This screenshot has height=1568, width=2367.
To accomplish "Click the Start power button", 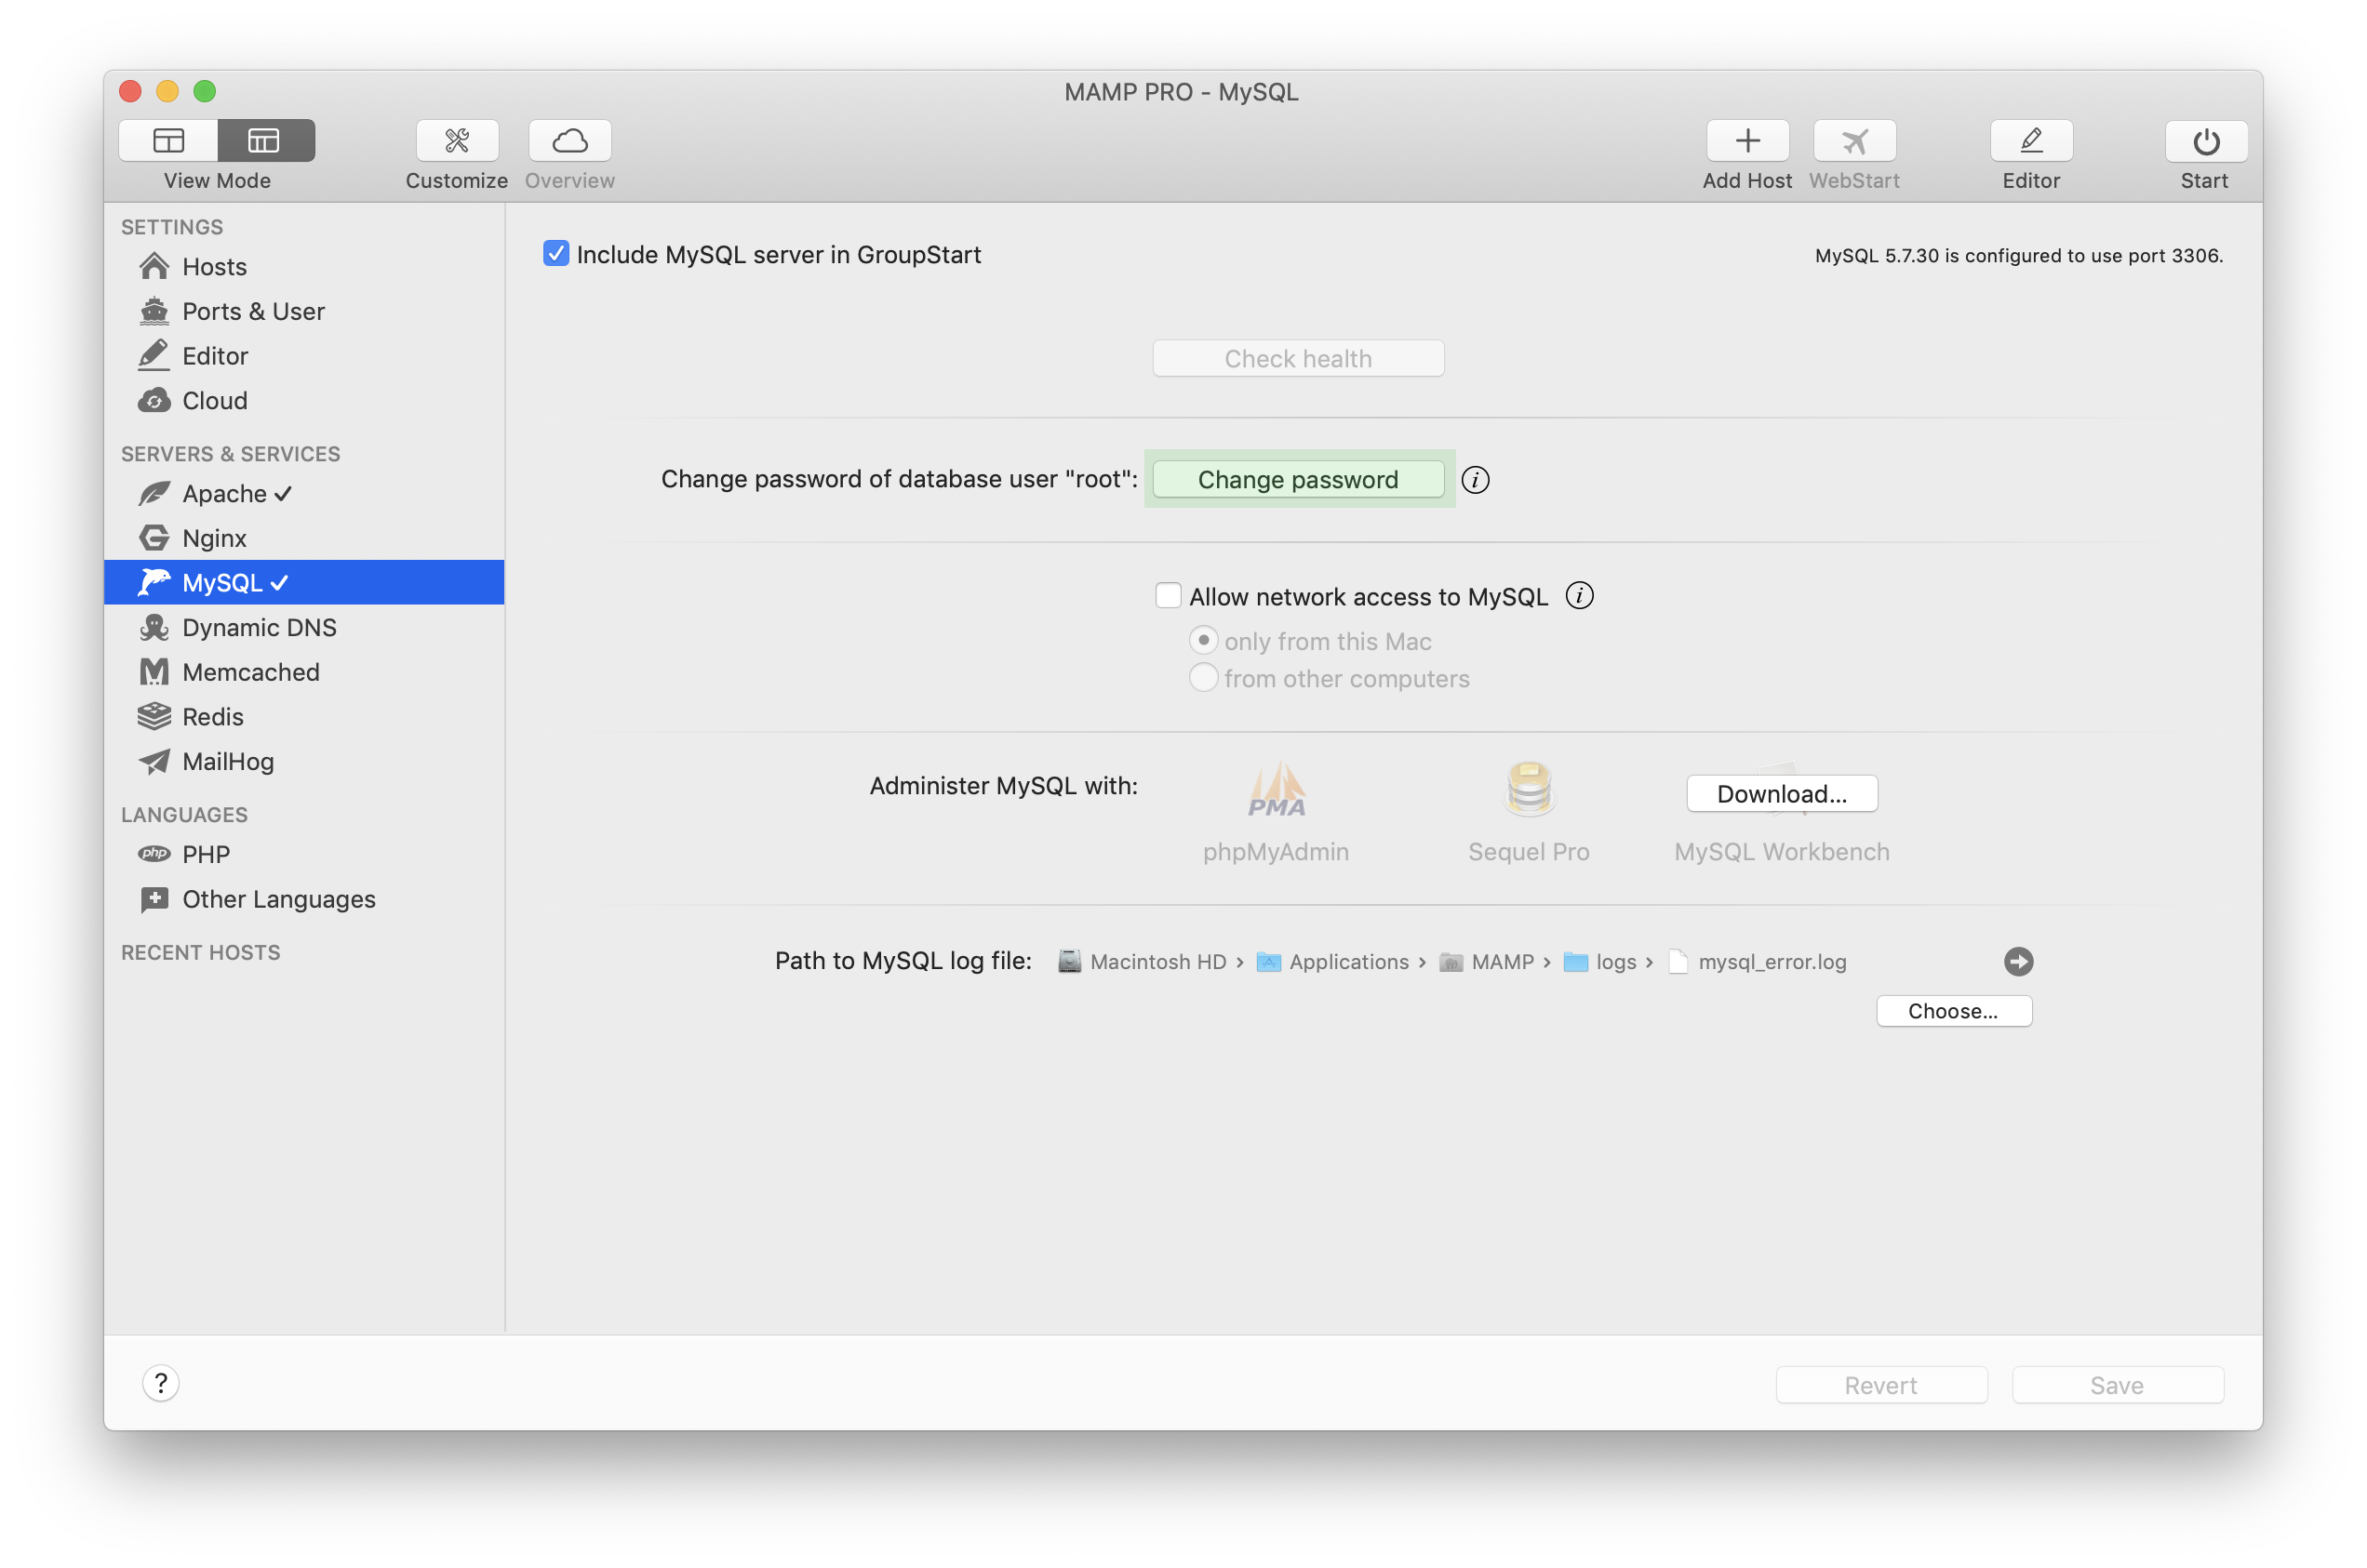I will (2206, 141).
